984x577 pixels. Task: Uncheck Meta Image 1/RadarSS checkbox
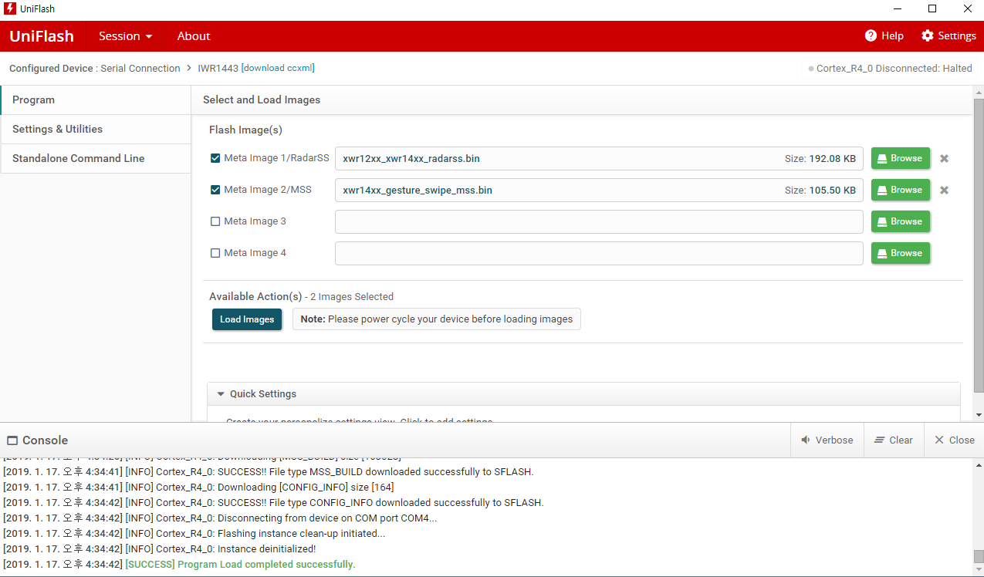tap(215, 158)
